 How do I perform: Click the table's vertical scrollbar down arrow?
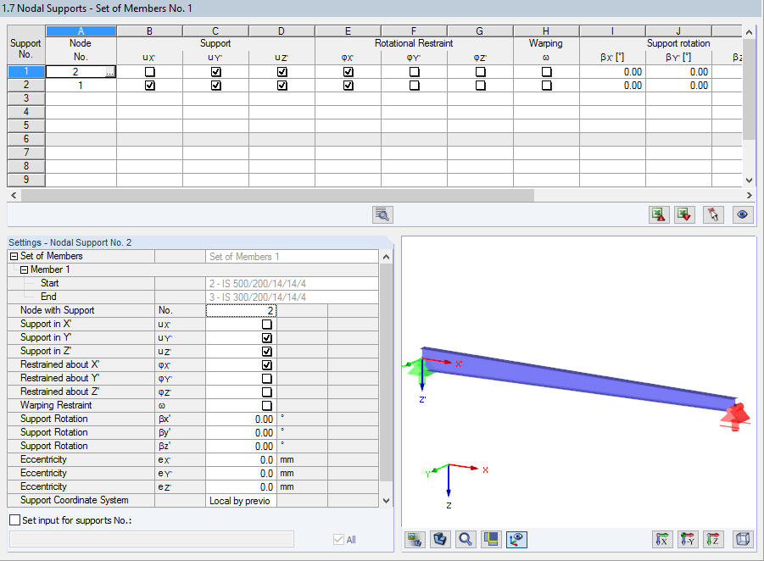tap(749, 180)
